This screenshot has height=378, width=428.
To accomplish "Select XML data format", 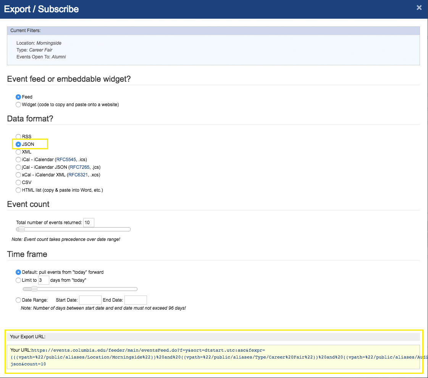I will [x=18, y=152].
